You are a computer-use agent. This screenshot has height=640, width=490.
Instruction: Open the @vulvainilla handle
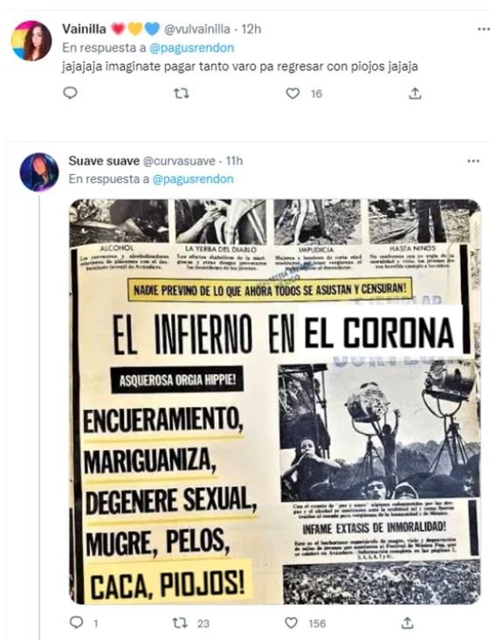tap(197, 29)
